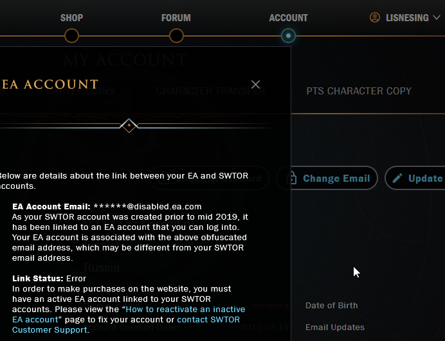Click the Date of Birth label
The width and height of the screenshot is (445, 341).
[331, 306]
